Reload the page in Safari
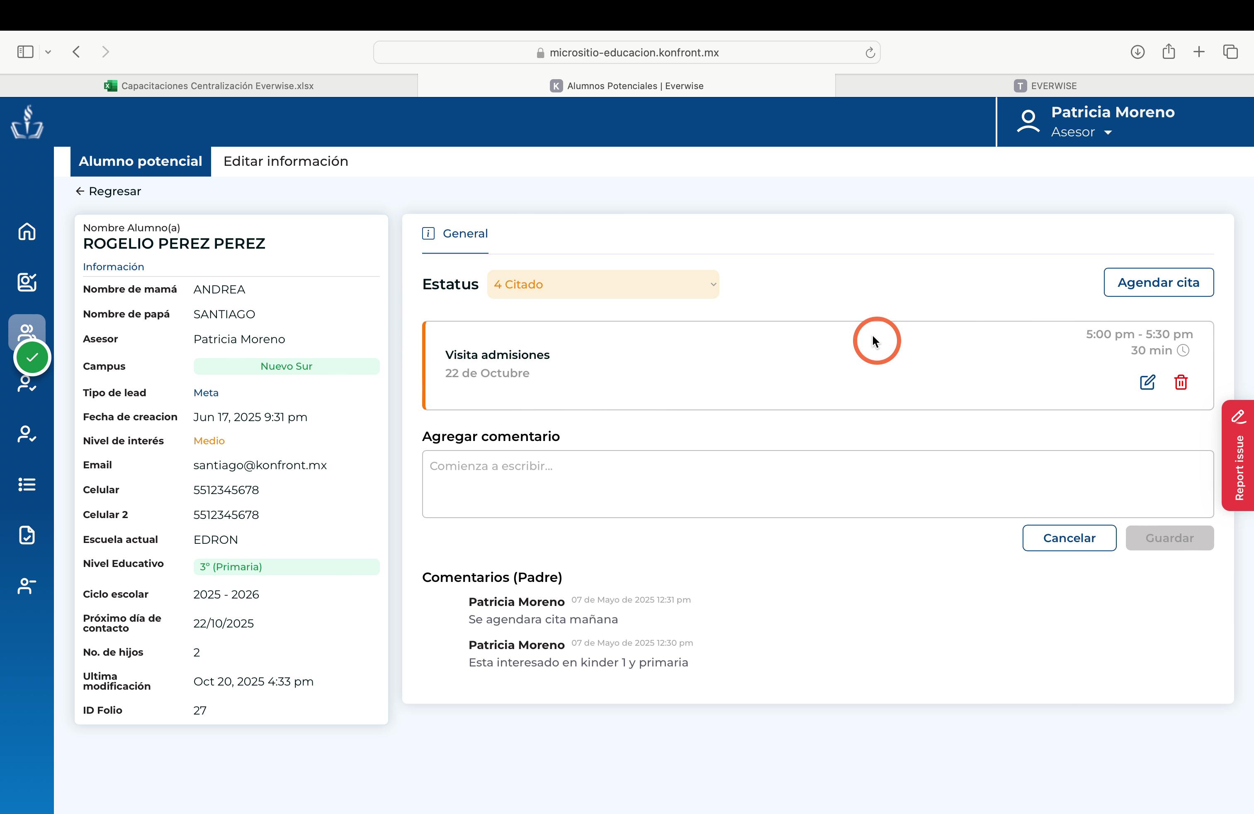 (870, 52)
